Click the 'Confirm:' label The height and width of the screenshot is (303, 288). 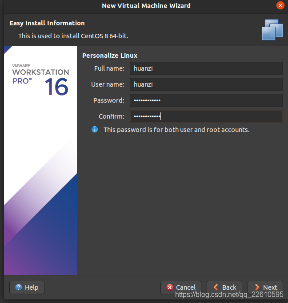pos(112,116)
